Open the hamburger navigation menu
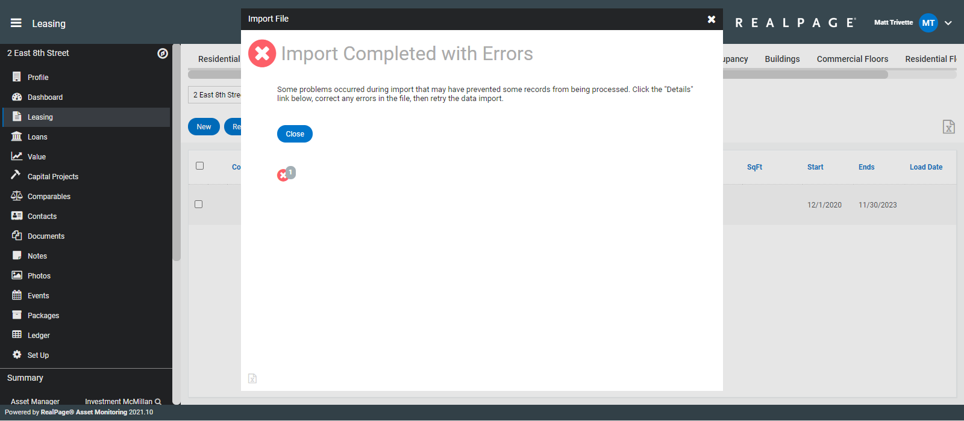This screenshot has height=421, width=964. [16, 23]
